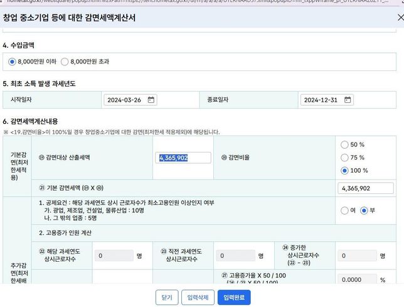Click the 기본 감면세액 amount field
Image resolution: width=404 pixels, height=307 pixels.
click(363, 188)
